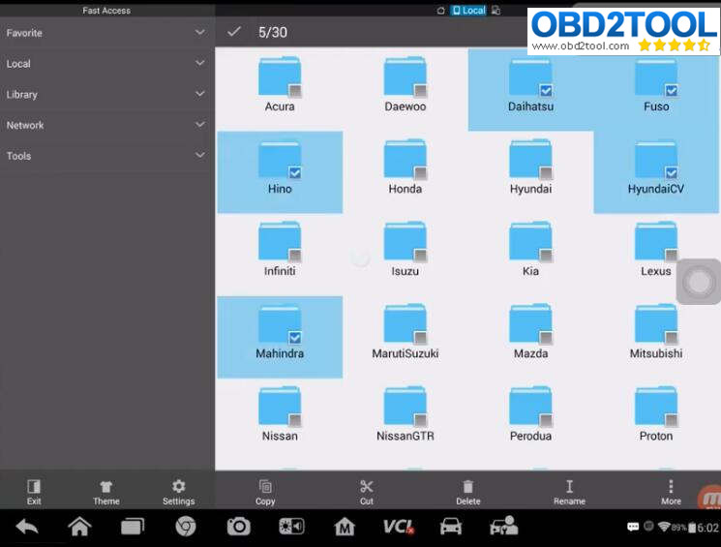Open the camera app icon
The image size is (721, 547).
239,527
